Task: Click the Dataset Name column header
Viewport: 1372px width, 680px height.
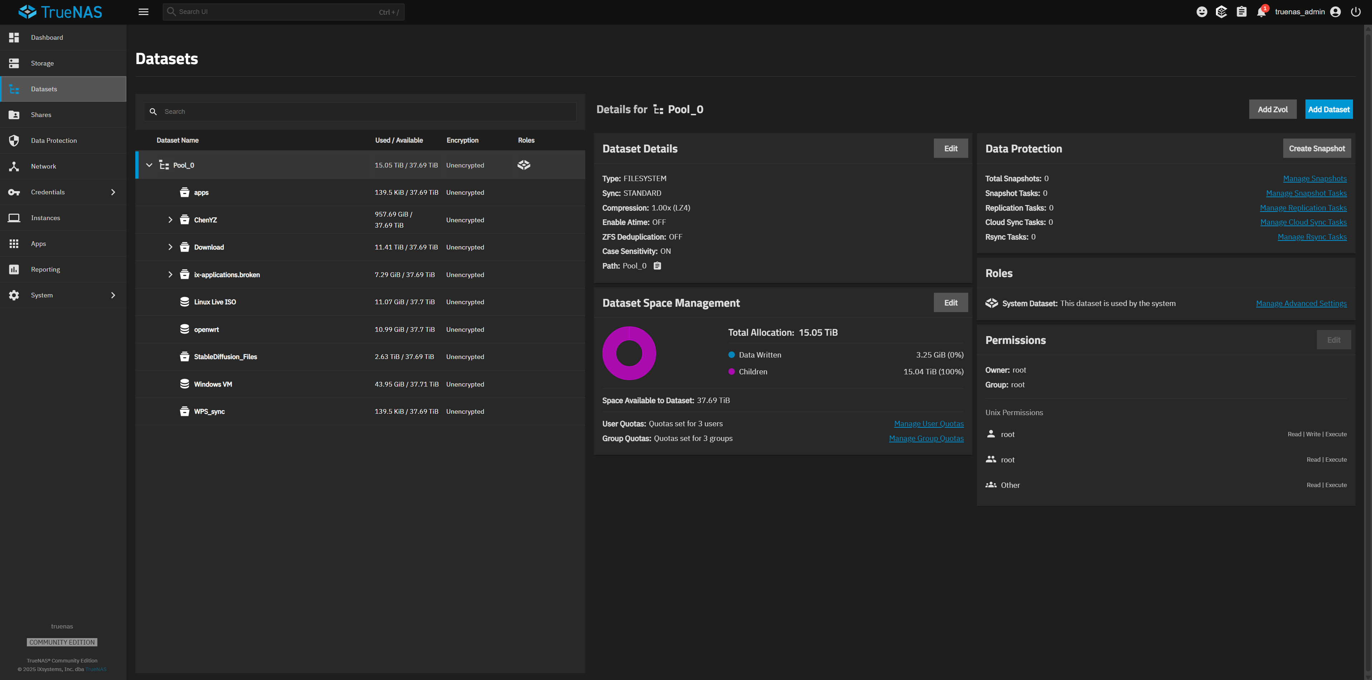Action: [177, 140]
